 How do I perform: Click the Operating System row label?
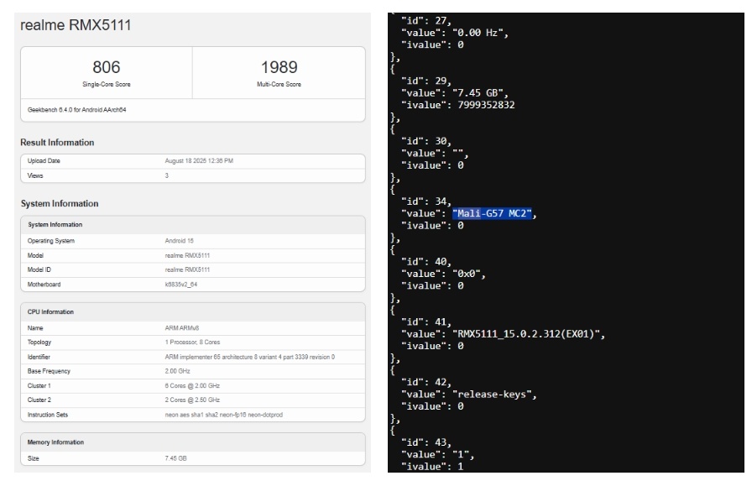51,241
